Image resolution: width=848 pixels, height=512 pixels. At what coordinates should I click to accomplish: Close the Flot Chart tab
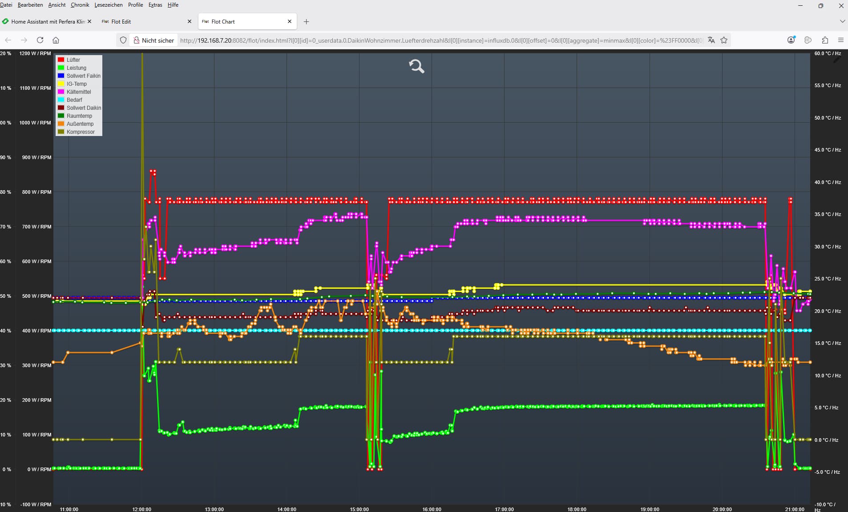290,21
